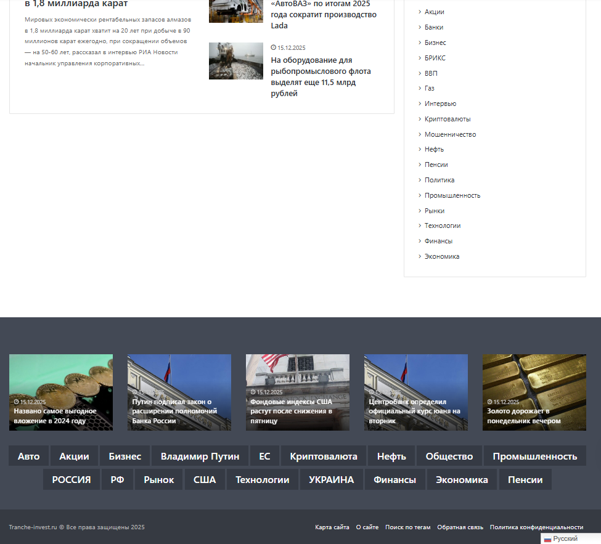Select the РФ tag
Viewport: 601px width, 544px height.
[x=117, y=479]
